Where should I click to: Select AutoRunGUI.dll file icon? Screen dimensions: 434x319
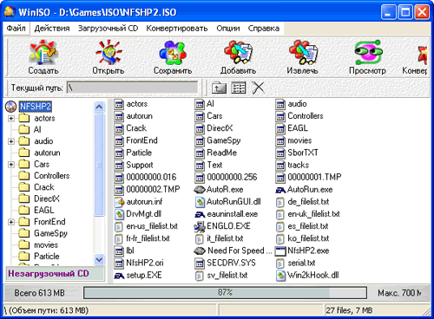coord(200,202)
